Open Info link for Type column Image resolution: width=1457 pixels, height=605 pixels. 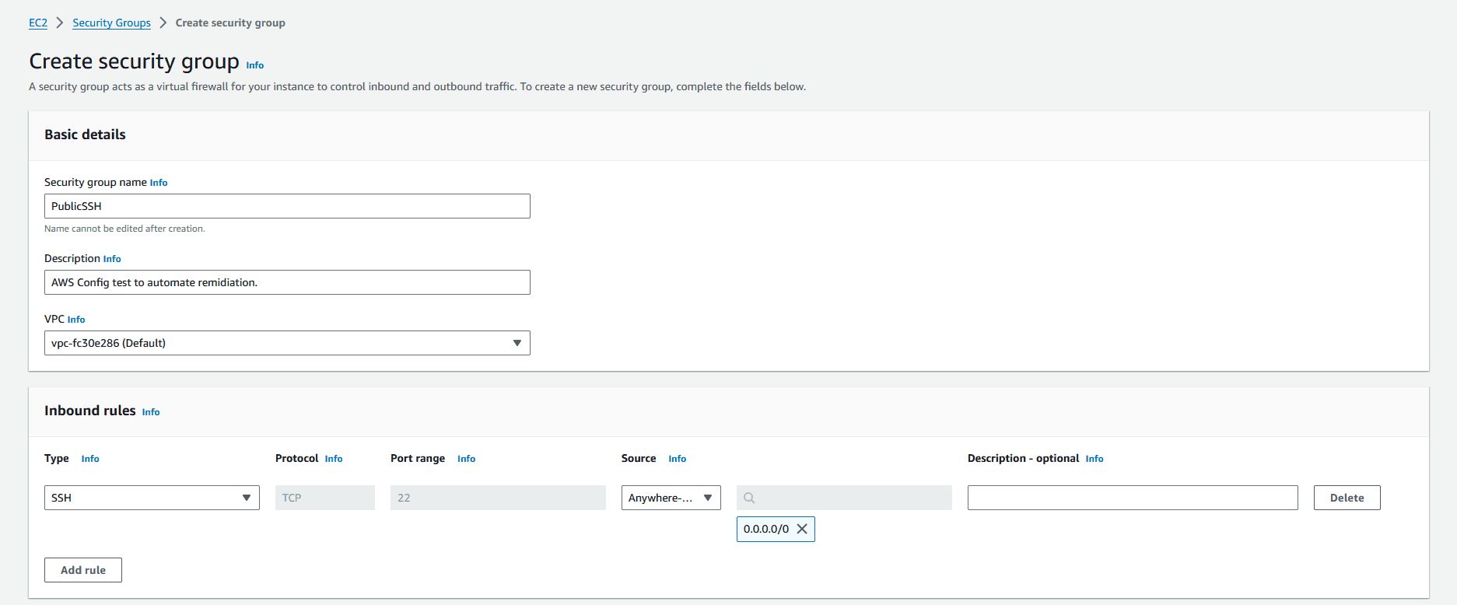pos(90,459)
